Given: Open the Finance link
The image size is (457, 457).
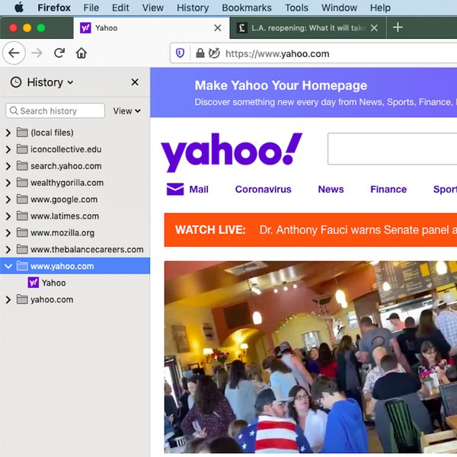Looking at the screenshot, I should 388,189.
